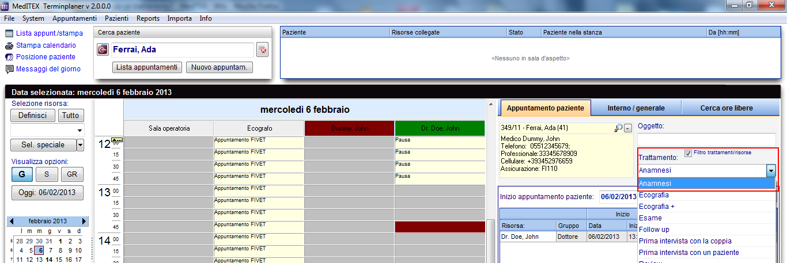The width and height of the screenshot is (787, 263).
Task: Go to previous month in mini calendar
Action: click(x=12, y=221)
